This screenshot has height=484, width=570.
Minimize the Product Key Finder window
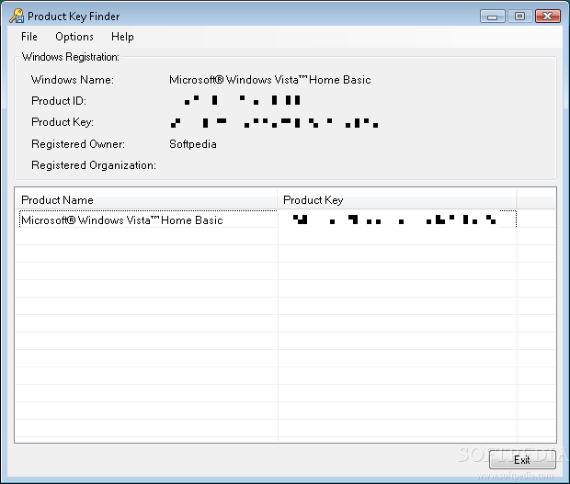coord(493,16)
